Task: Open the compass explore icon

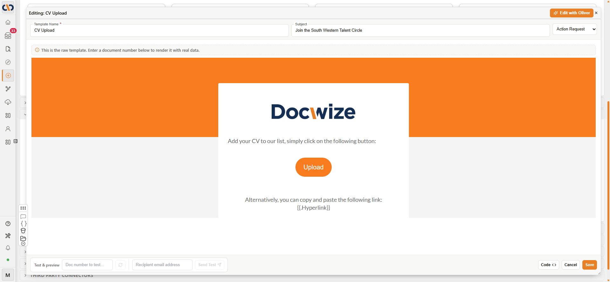Action: pos(8,62)
